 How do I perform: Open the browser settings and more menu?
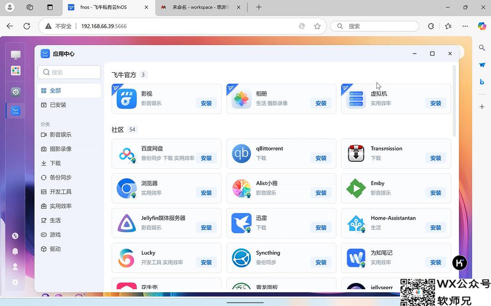pyautogui.click(x=465, y=26)
